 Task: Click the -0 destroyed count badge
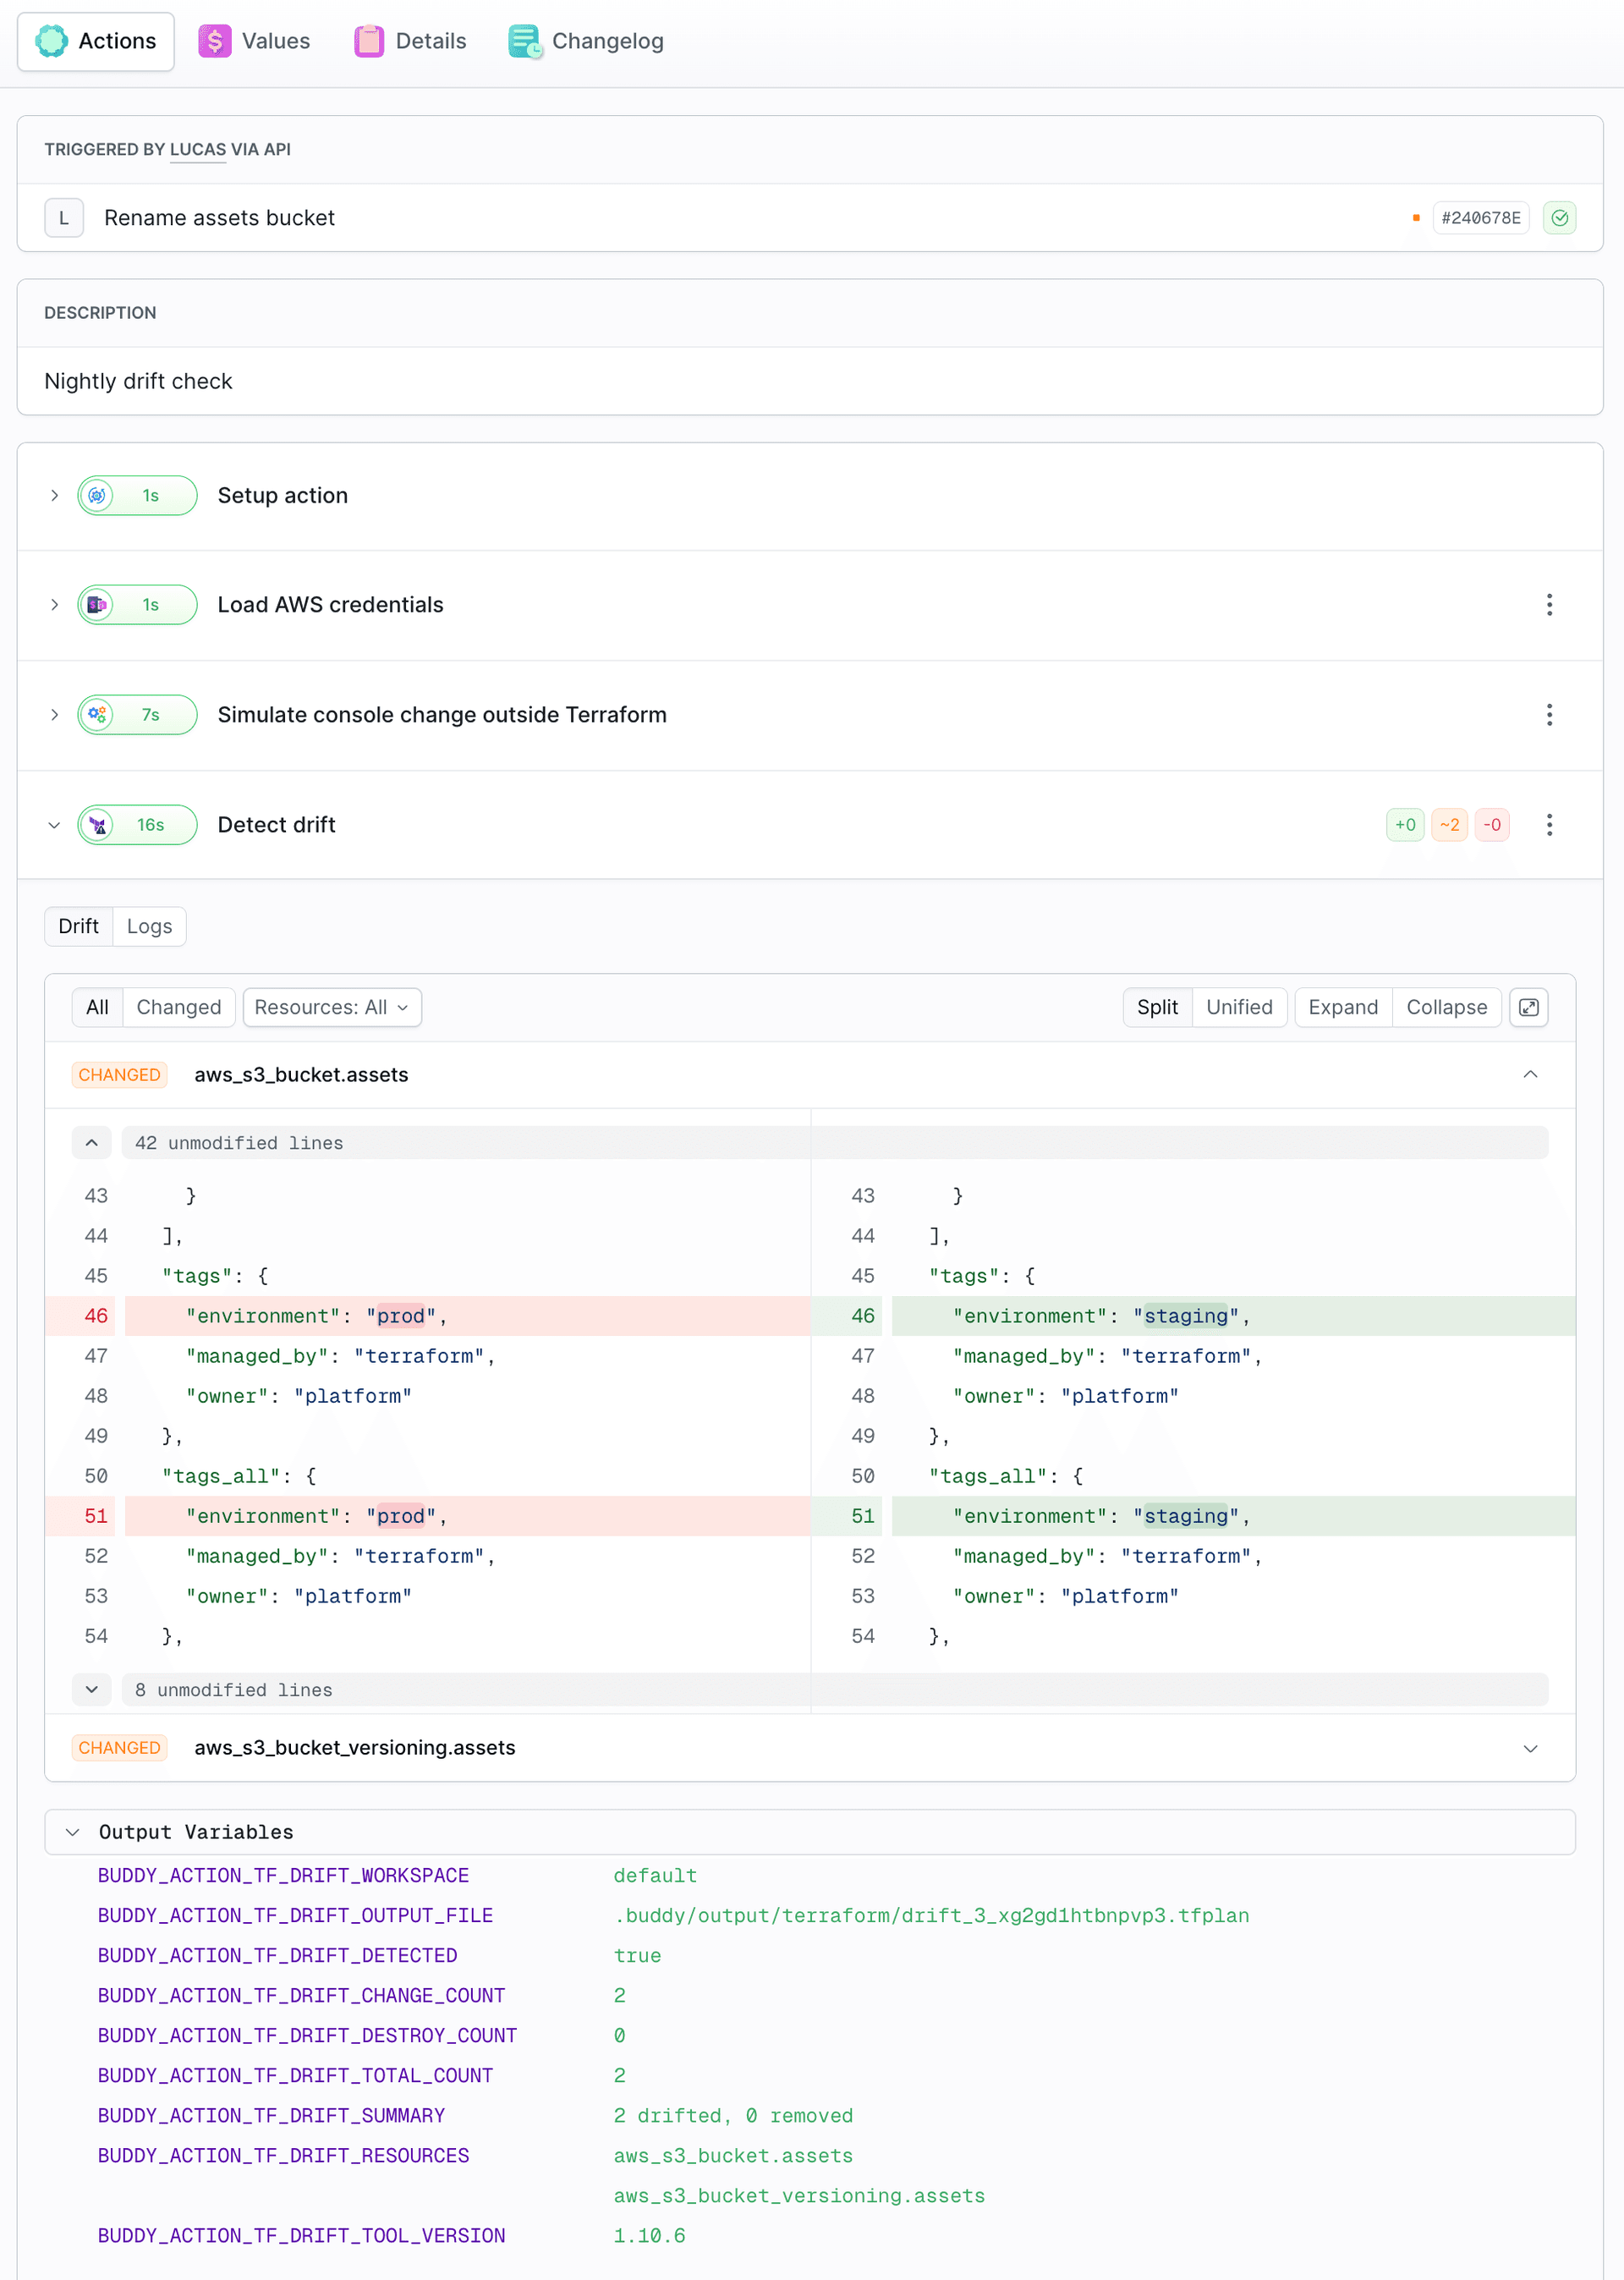[1492, 825]
